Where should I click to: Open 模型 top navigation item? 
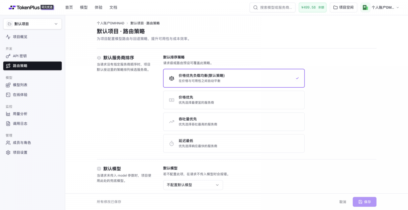click(84, 7)
